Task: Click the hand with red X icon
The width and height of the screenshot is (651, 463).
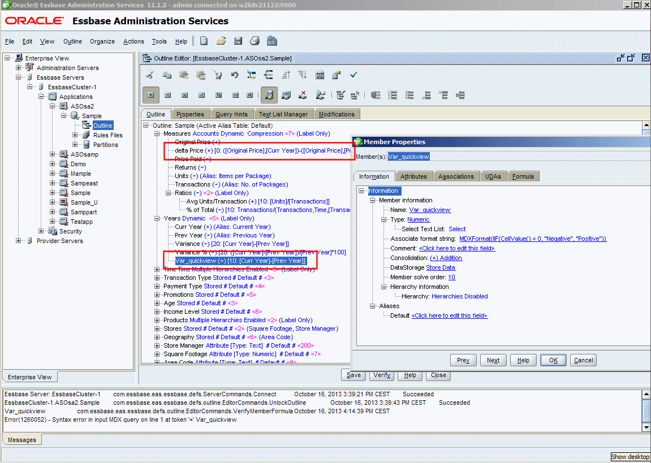Action: pos(303,95)
